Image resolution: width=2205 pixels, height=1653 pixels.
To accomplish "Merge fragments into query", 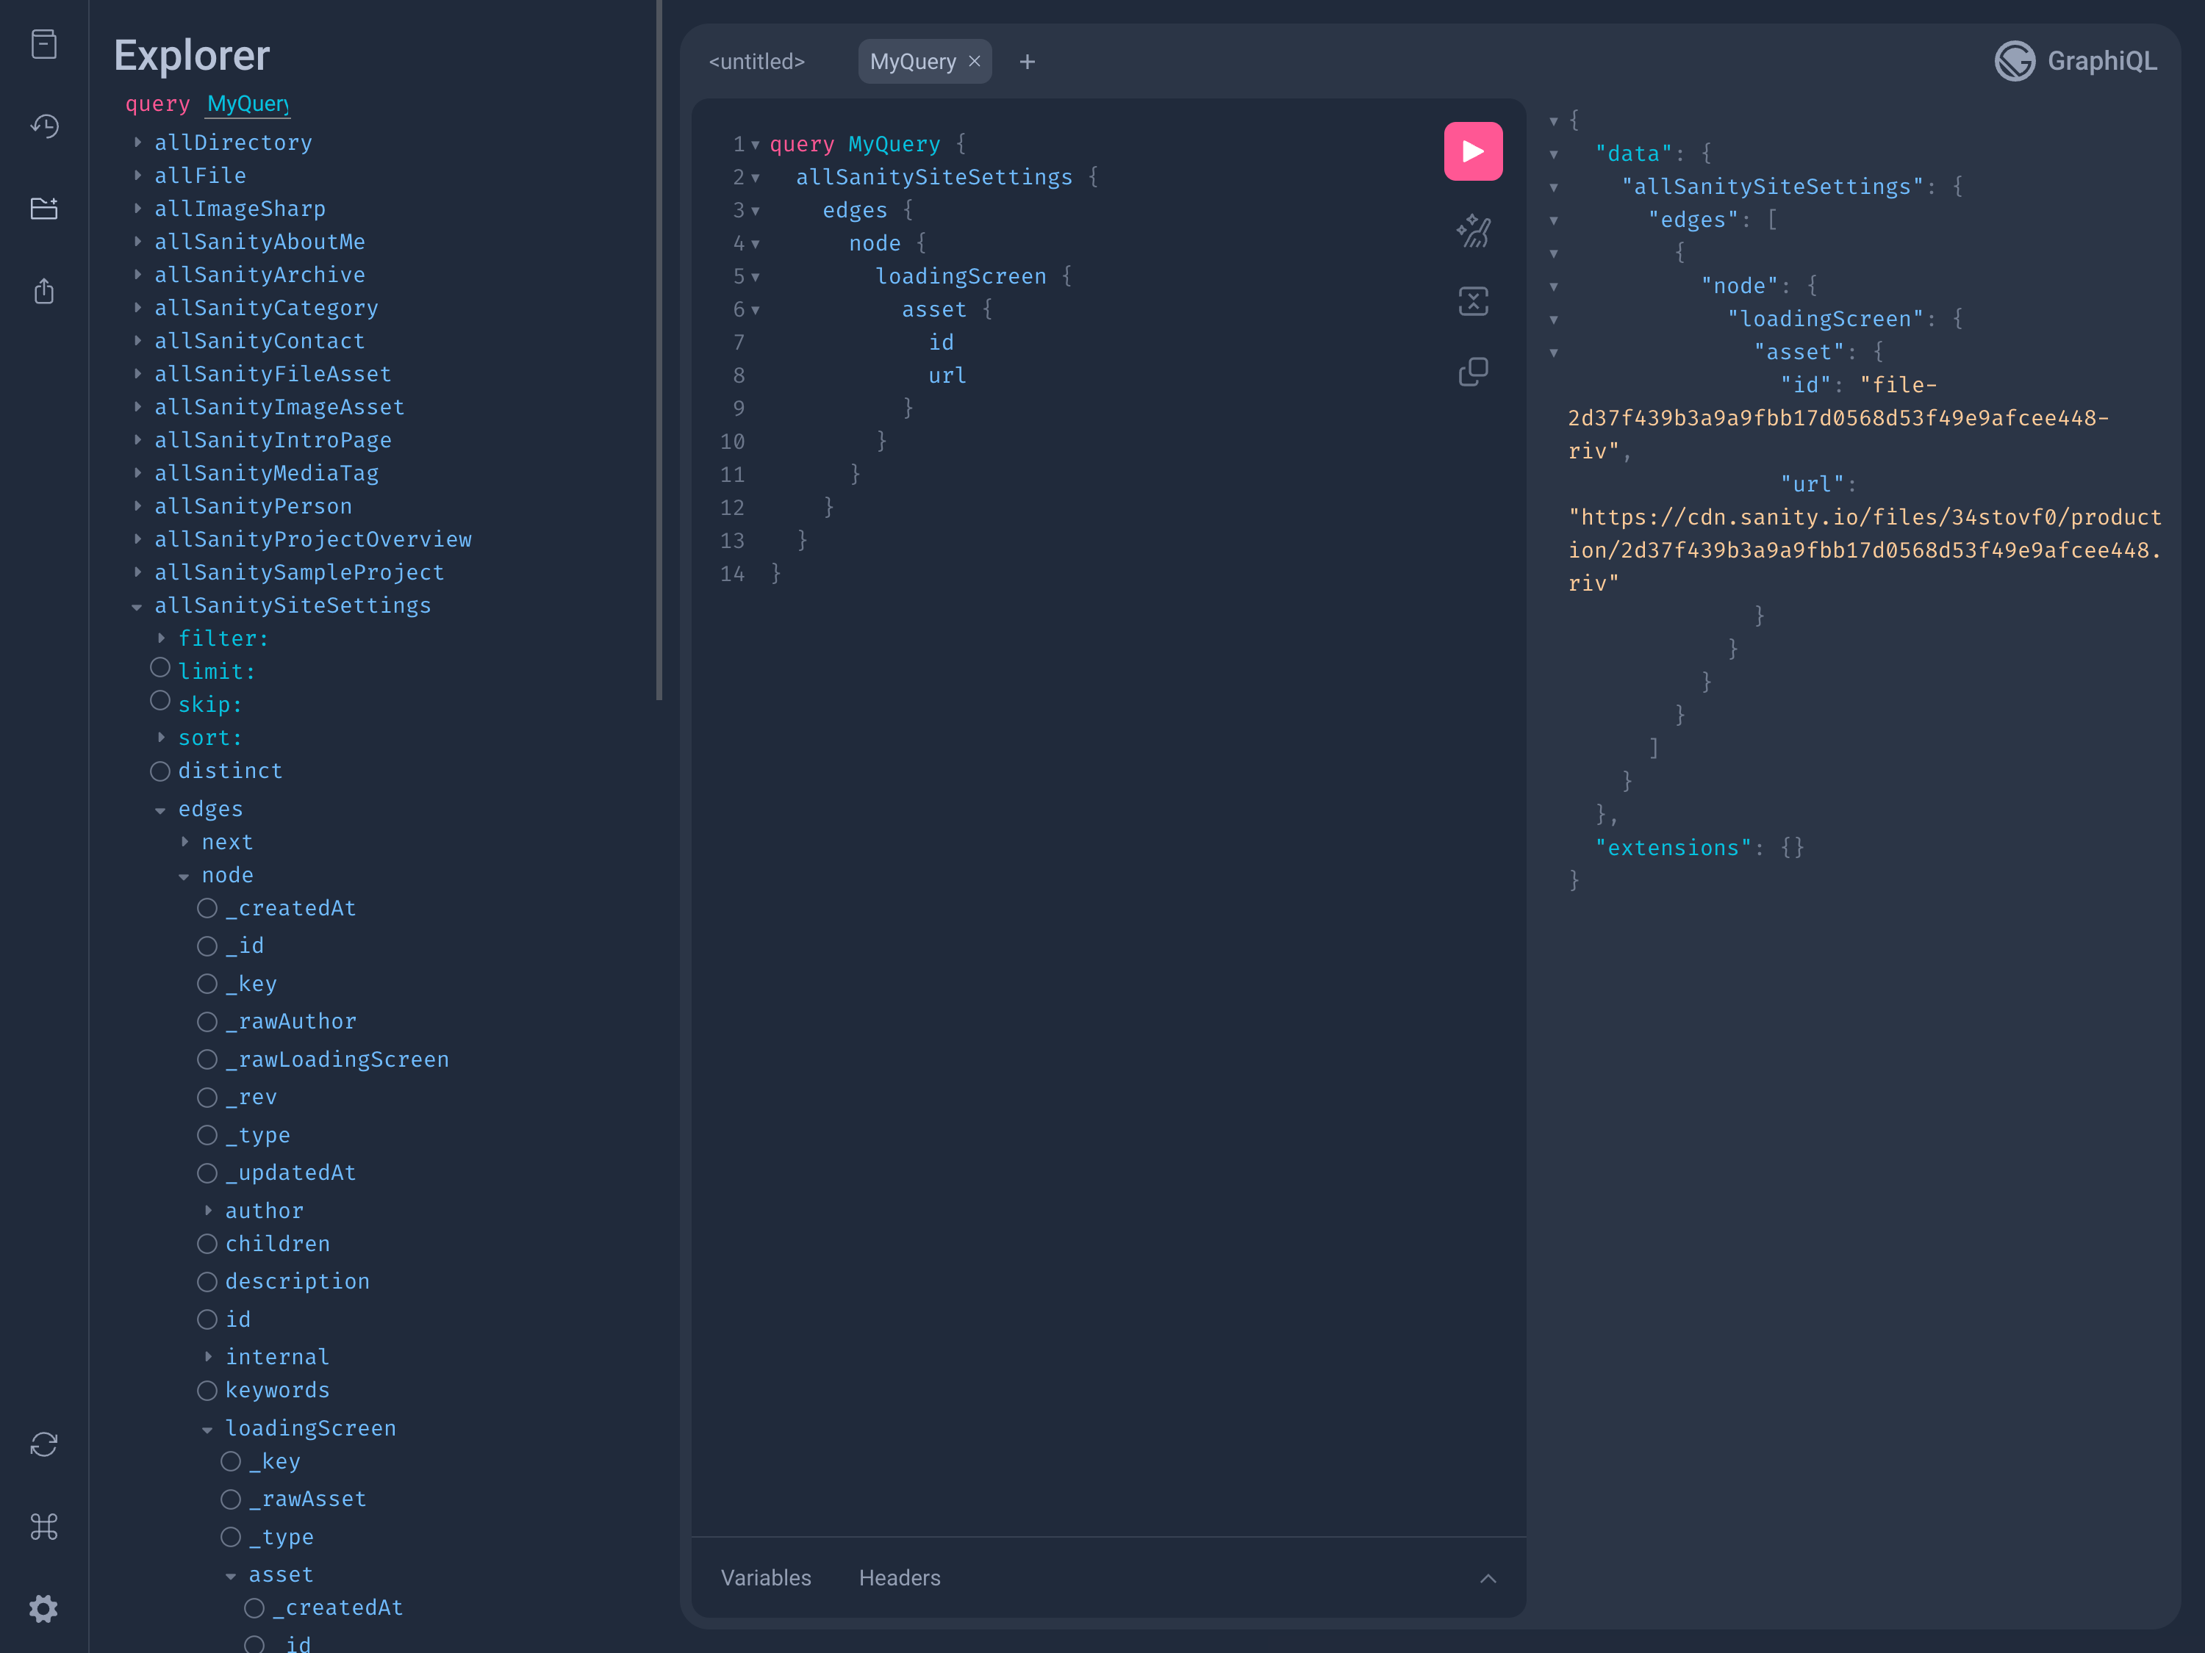I will click(x=1472, y=301).
